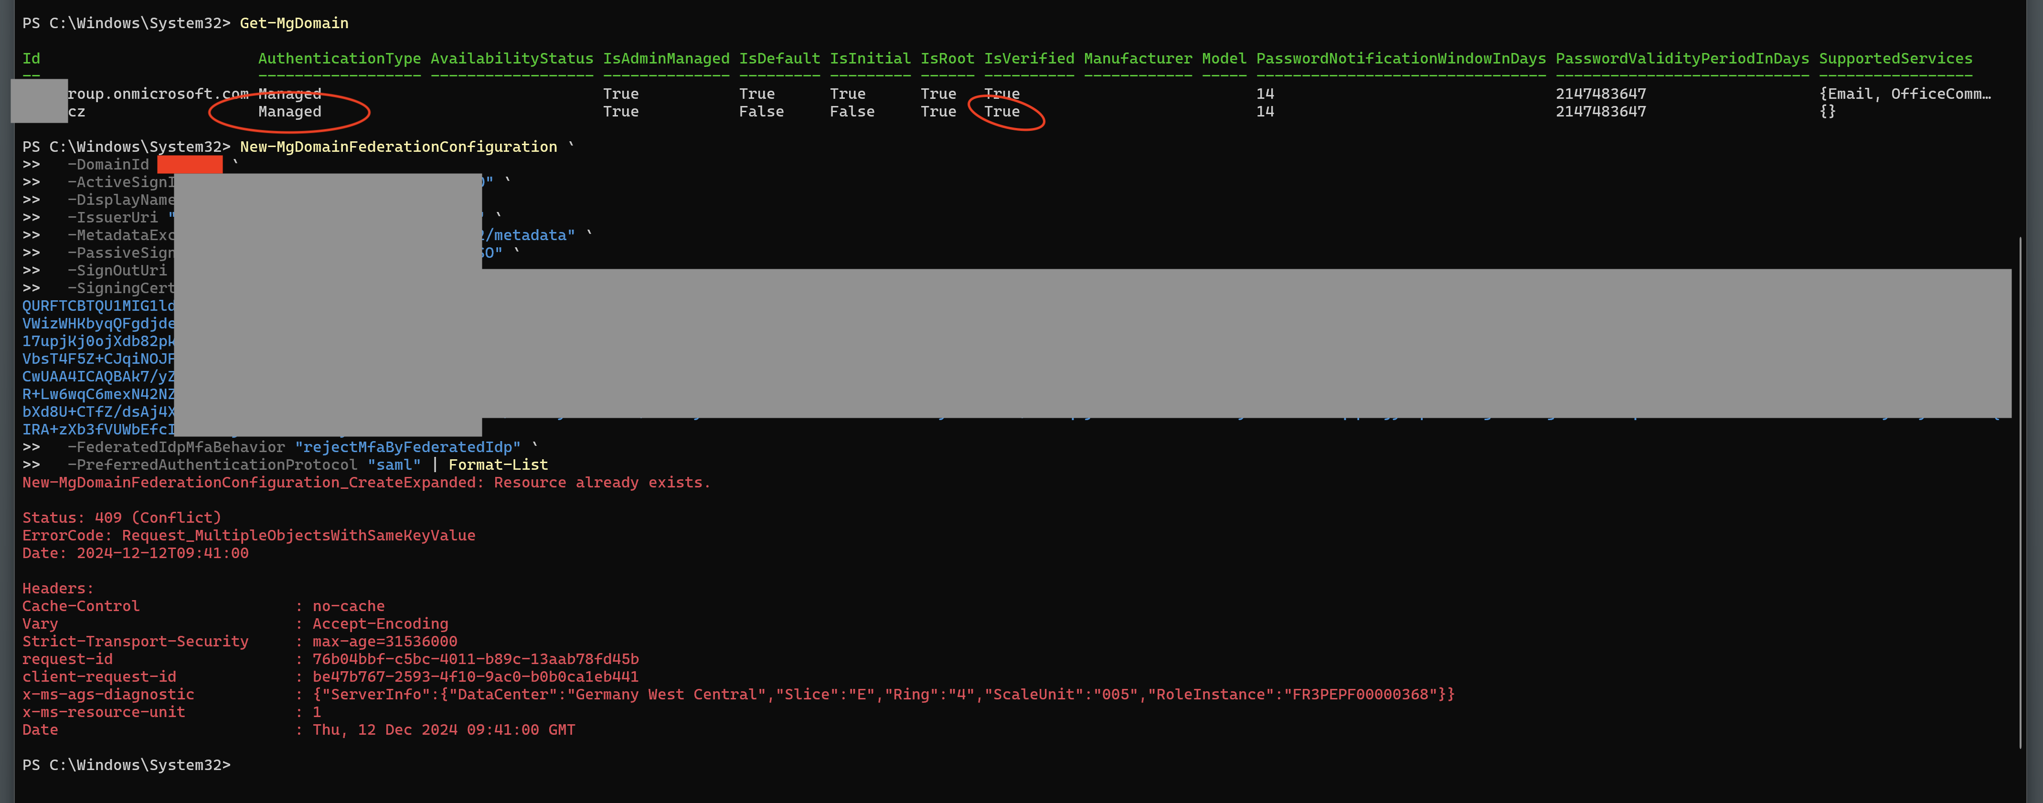
Task: Click the SupportedServices column header
Action: point(1895,59)
